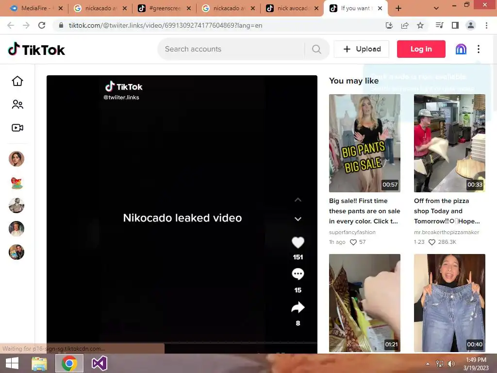Close the nick avocado TikTok tab
The image size is (497, 373).
[x=316, y=9]
